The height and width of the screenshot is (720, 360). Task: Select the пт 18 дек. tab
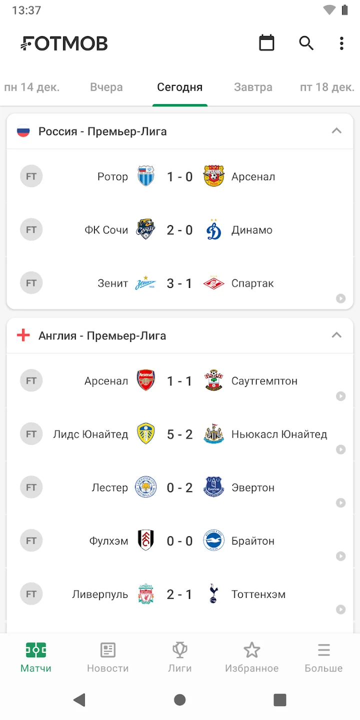click(x=327, y=87)
